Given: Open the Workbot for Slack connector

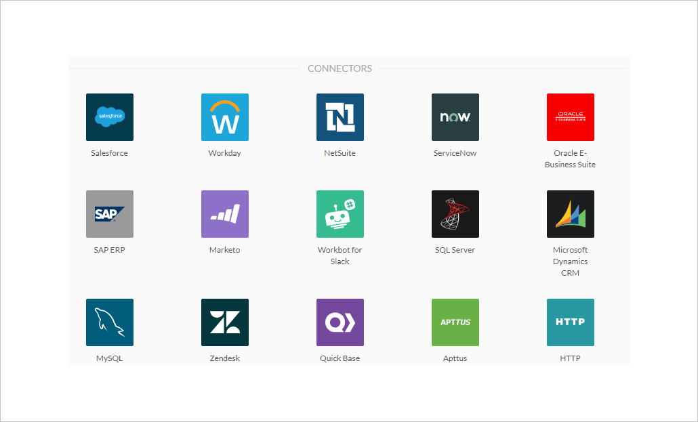Looking at the screenshot, I should pyautogui.click(x=340, y=214).
